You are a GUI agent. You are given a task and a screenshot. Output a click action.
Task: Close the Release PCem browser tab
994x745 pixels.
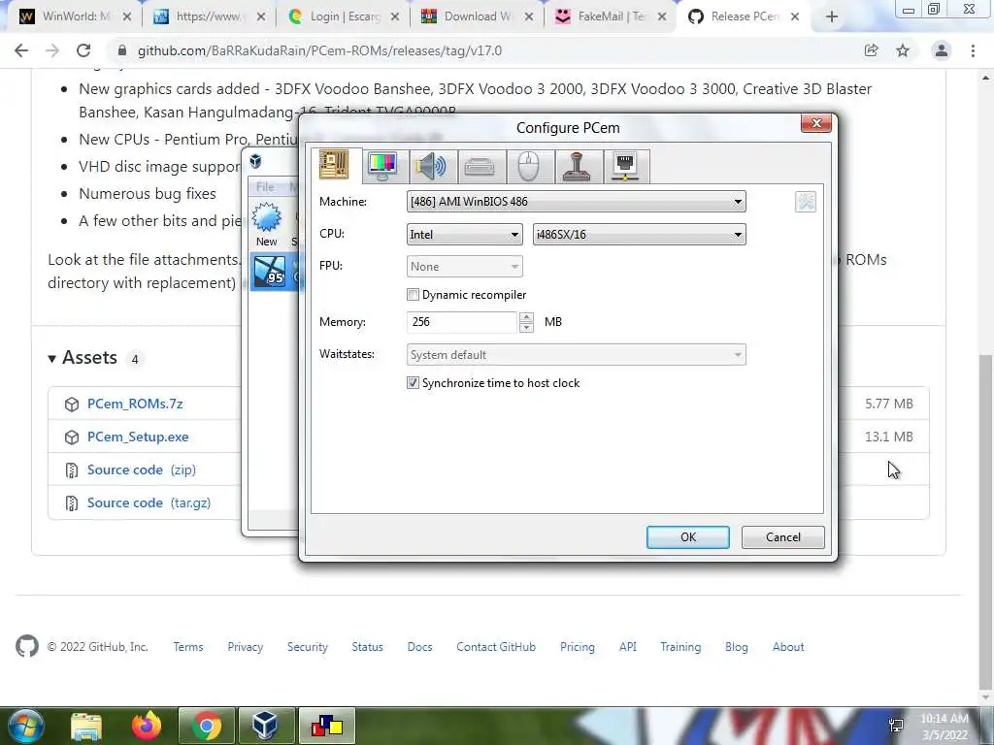[x=794, y=17]
